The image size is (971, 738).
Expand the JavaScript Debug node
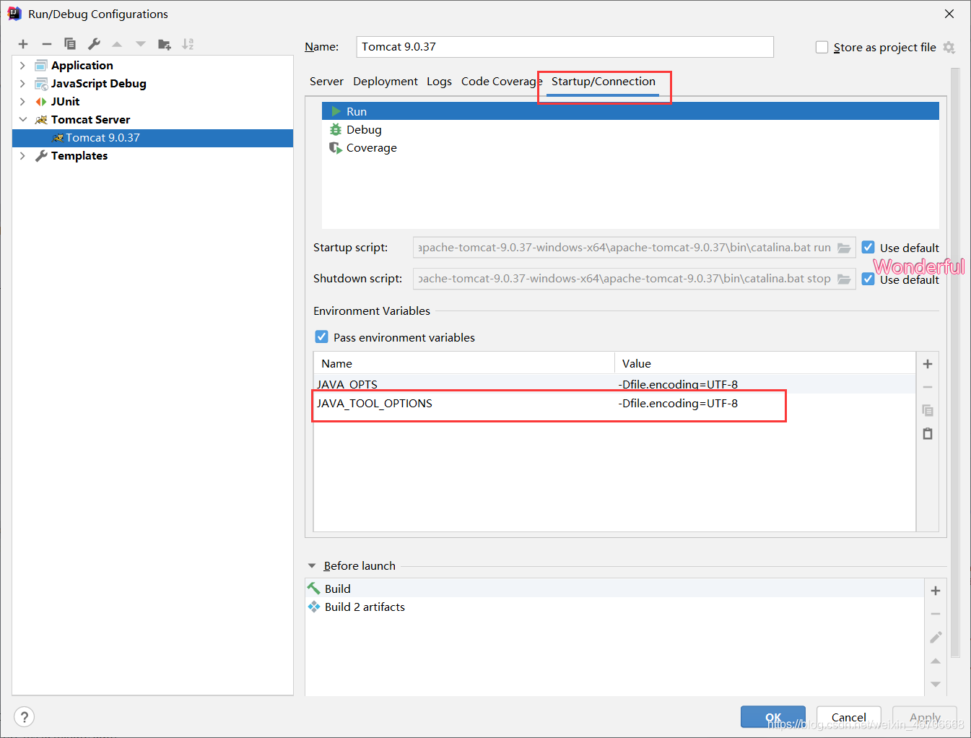click(x=22, y=83)
